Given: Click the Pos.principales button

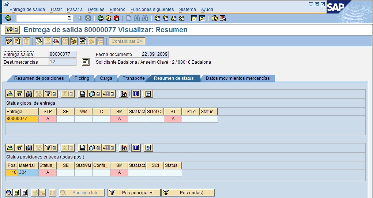Looking at the screenshot, I should point(134,193).
